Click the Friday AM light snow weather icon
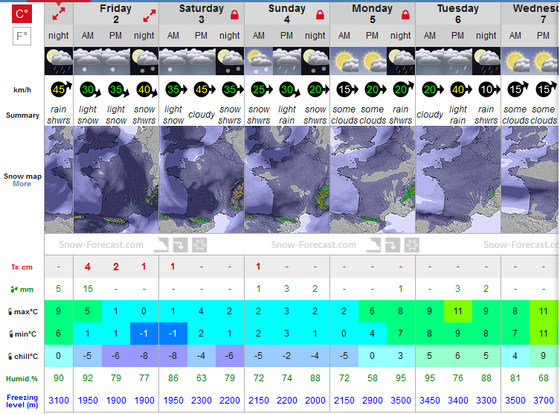The image size is (560, 414). point(88,61)
